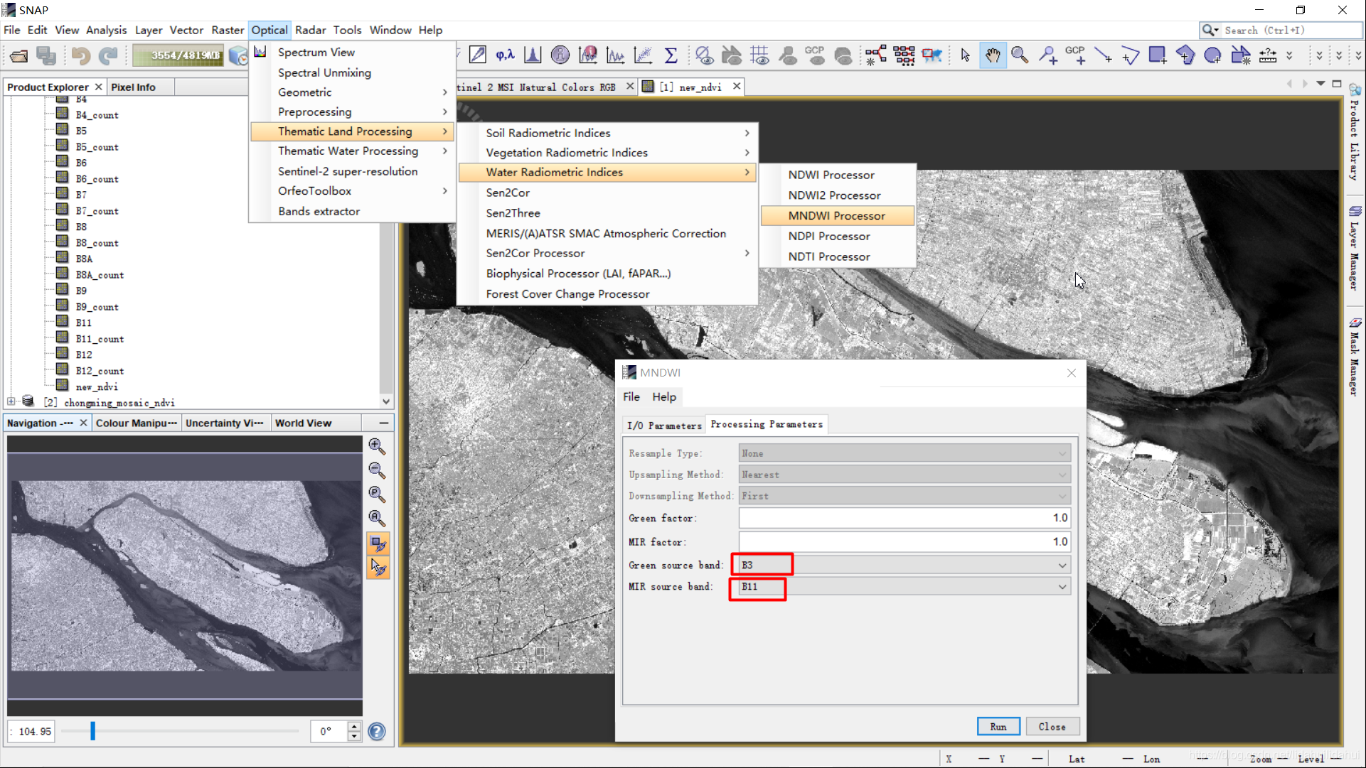
Task: Open the Green source band dropdown
Action: click(x=905, y=566)
